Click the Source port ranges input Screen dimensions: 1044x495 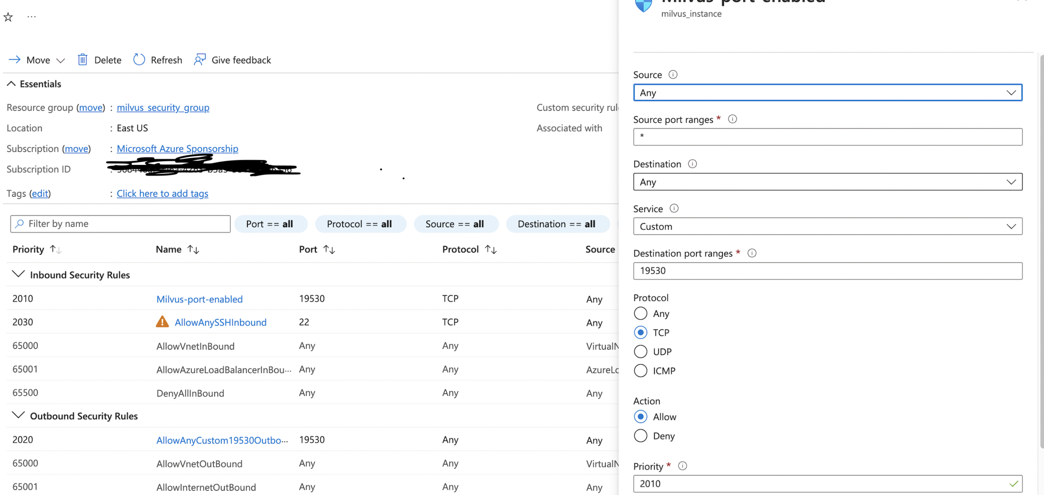click(828, 137)
